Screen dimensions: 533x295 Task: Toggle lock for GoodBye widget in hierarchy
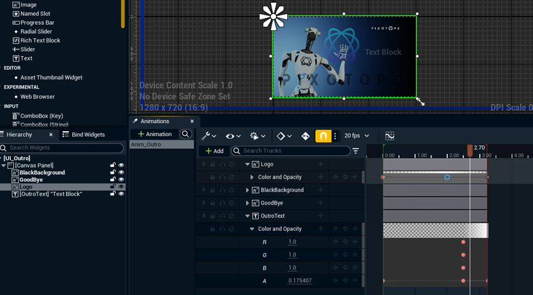pyautogui.click(x=113, y=180)
